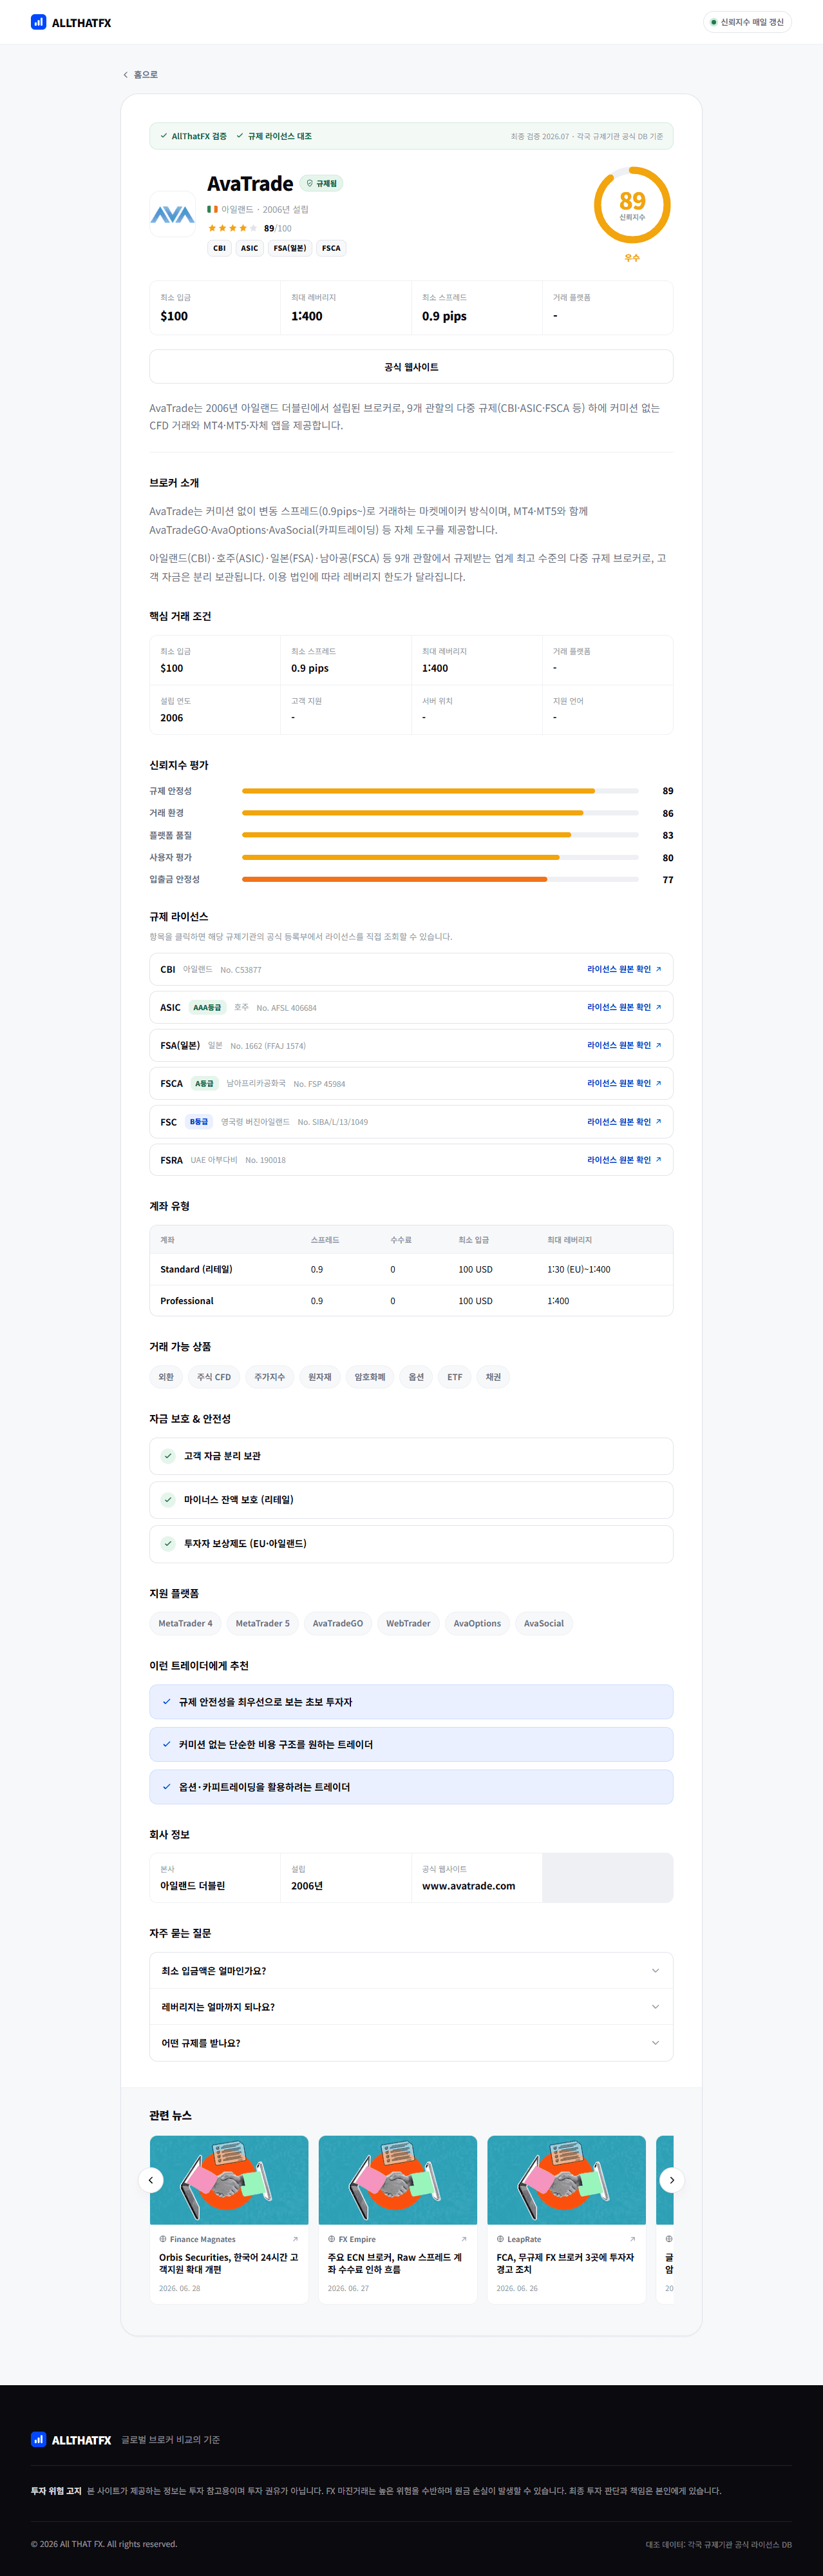Open 라이선스 원본 확인 for CBI
This screenshot has height=2576, width=823.
[624, 969]
